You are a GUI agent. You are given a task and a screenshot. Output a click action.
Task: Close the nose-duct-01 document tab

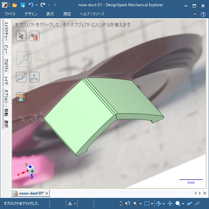point(47,193)
